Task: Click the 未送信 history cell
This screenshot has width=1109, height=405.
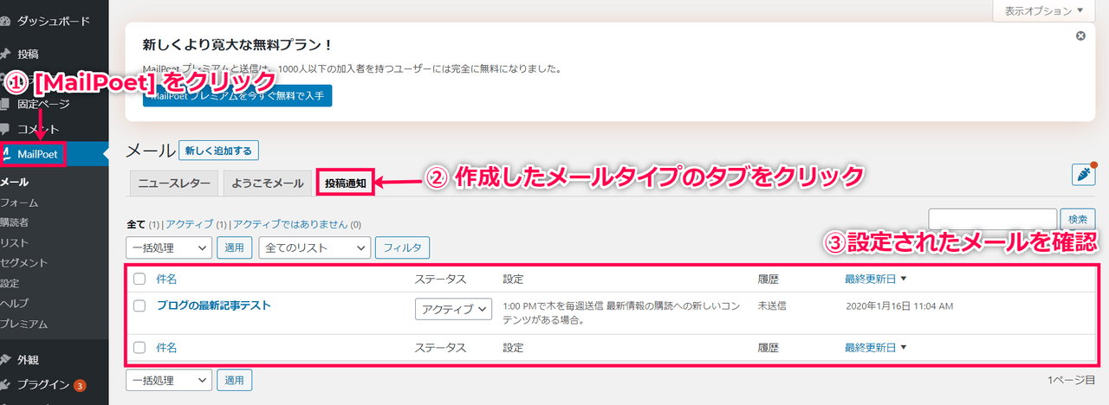Action: 772,305
